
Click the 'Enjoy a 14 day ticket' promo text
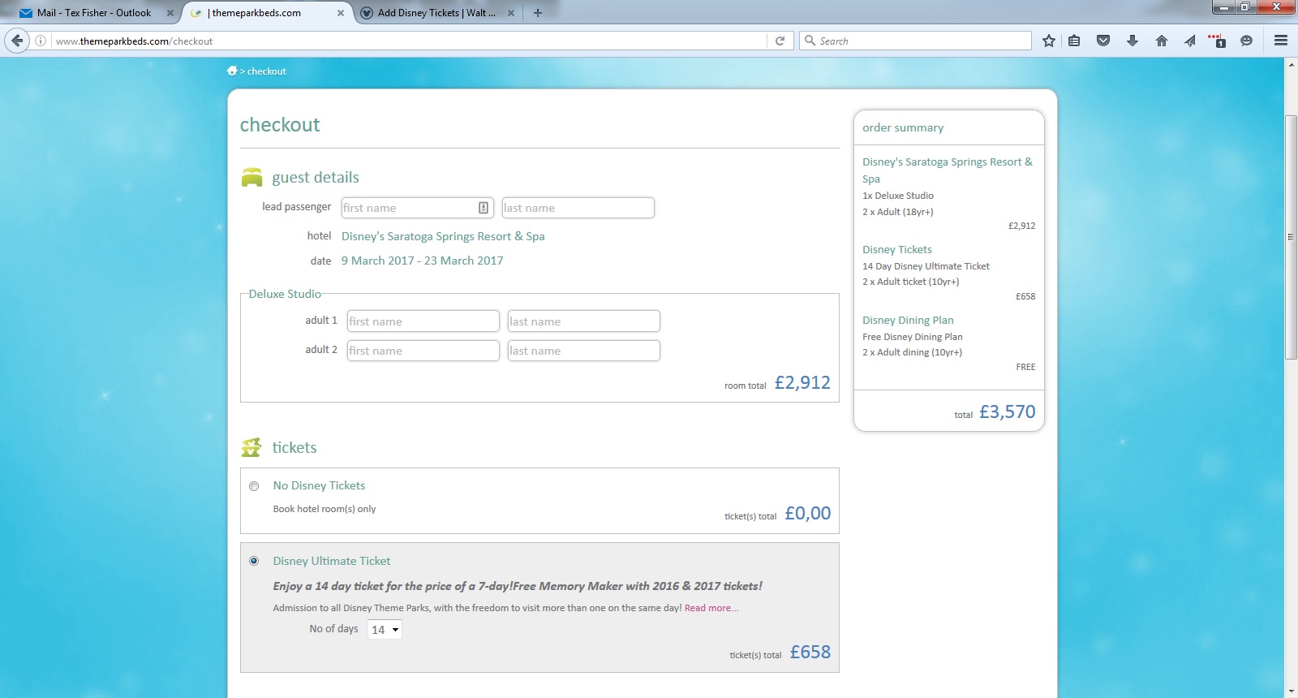click(518, 586)
